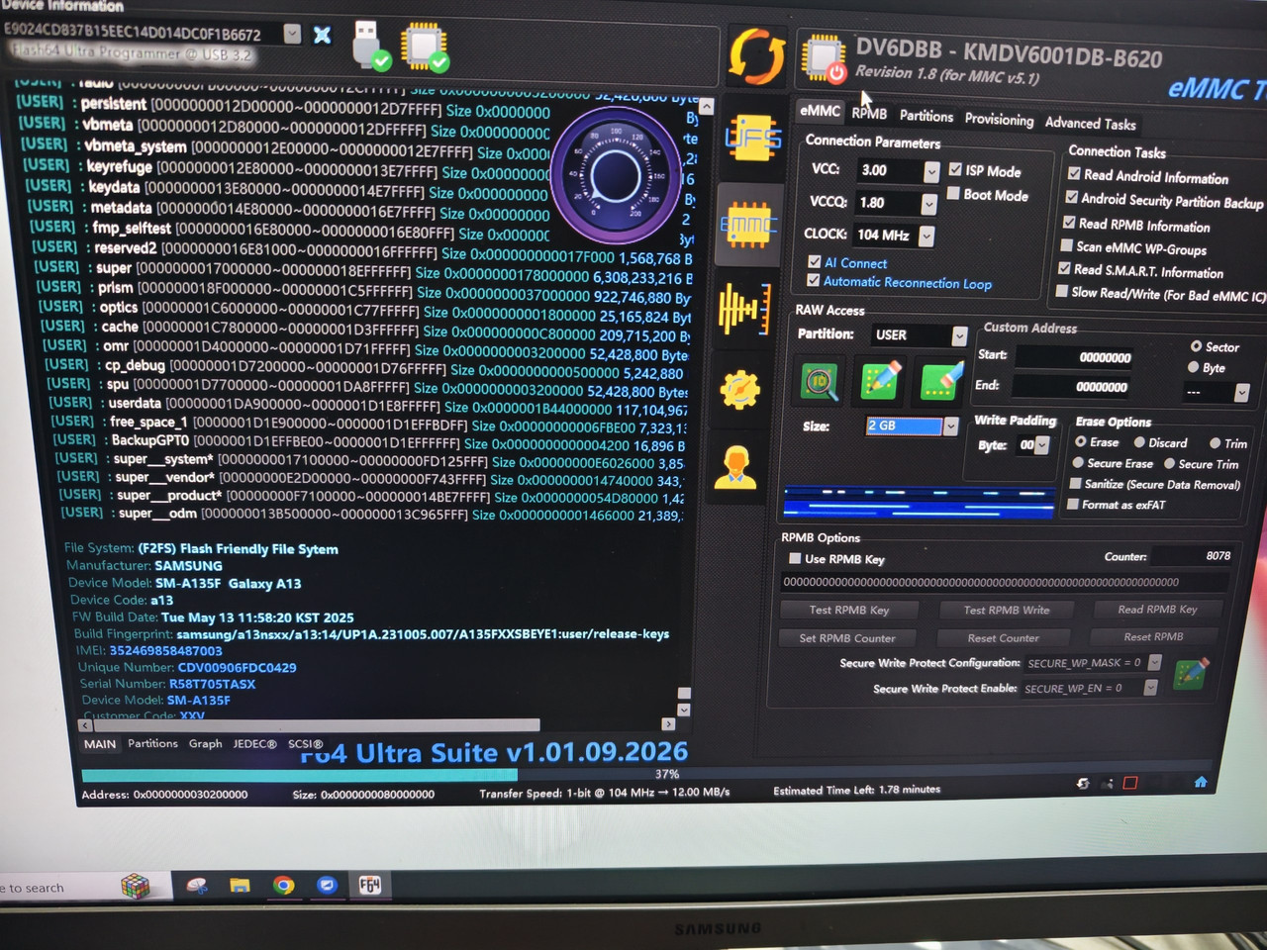Open the Partition USER dropdown
Screen dimensions: 1267x950
tap(959, 336)
